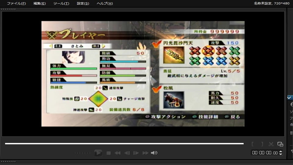Screen dimensions: 293x165
Task: Click the jog wheel beside Play button
Action: pos(82,153)
